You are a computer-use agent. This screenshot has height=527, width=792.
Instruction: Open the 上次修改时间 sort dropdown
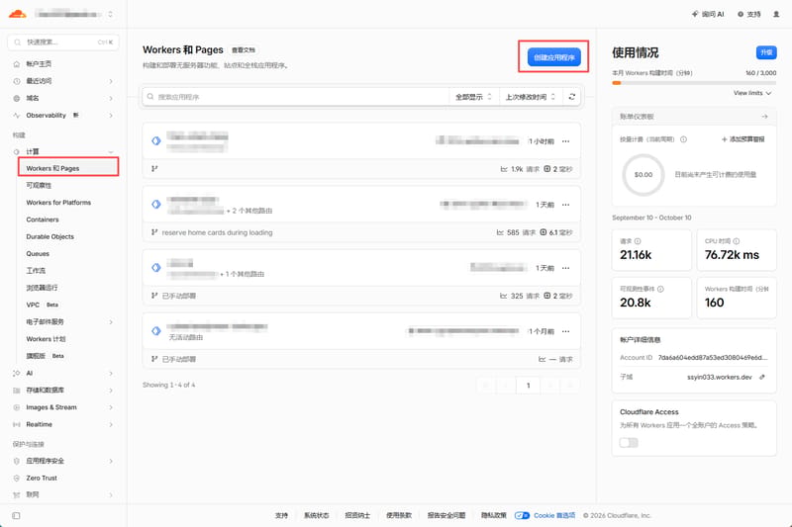[x=531, y=97]
